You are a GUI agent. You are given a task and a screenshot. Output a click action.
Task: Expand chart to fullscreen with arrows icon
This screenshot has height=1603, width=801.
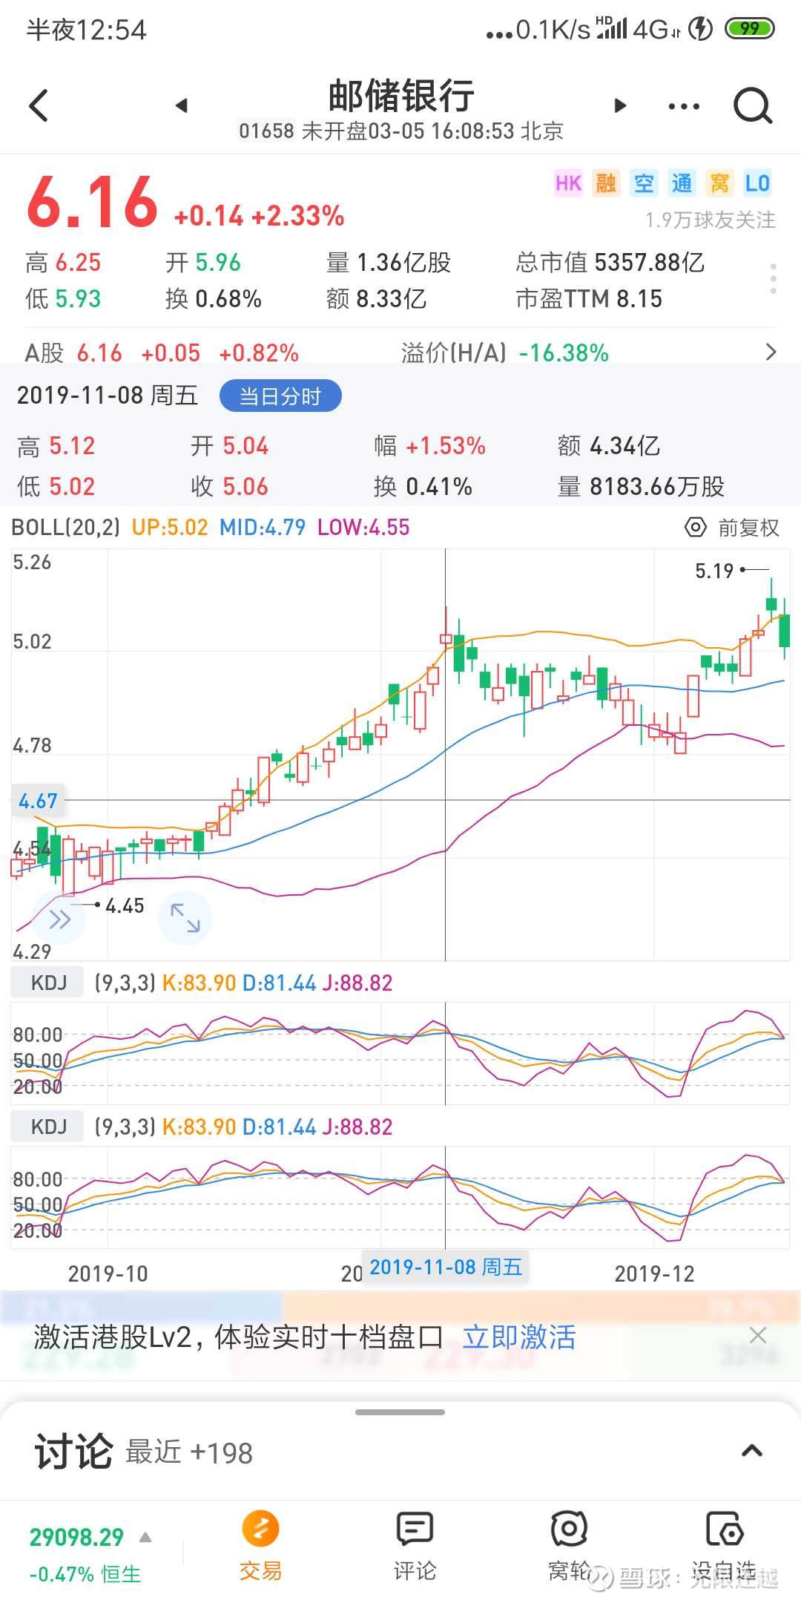pos(185,918)
